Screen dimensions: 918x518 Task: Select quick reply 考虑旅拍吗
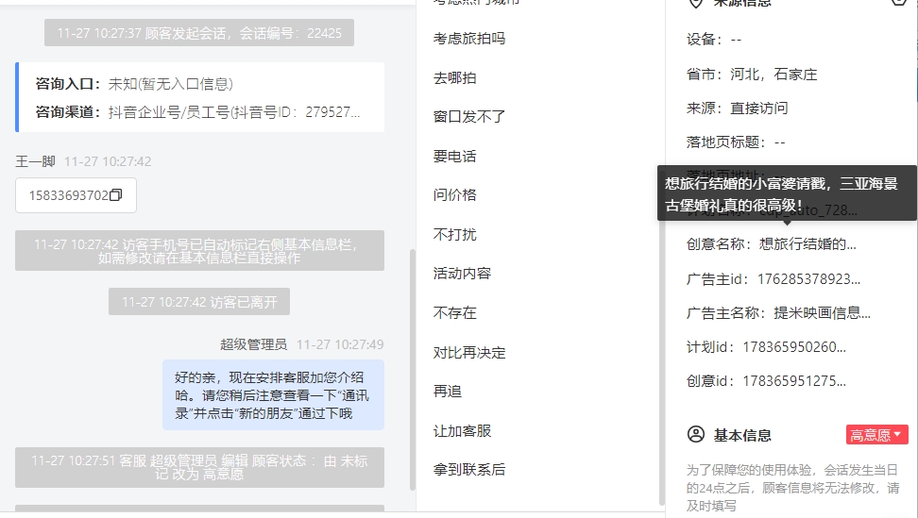pos(469,39)
